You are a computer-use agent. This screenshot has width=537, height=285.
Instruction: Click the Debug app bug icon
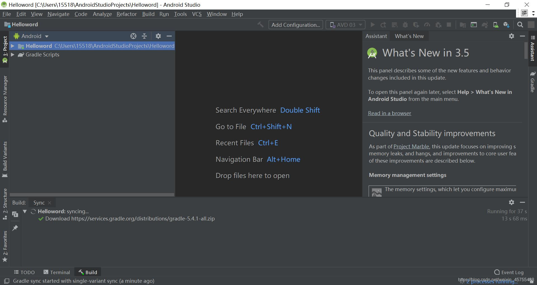tap(405, 25)
